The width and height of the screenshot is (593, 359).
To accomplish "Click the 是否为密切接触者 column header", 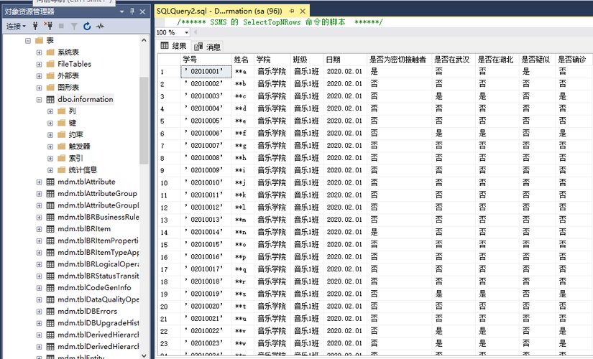I will (x=399, y=60).
